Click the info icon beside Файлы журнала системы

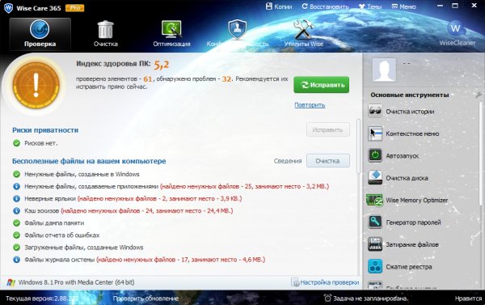tap(17, 260)
